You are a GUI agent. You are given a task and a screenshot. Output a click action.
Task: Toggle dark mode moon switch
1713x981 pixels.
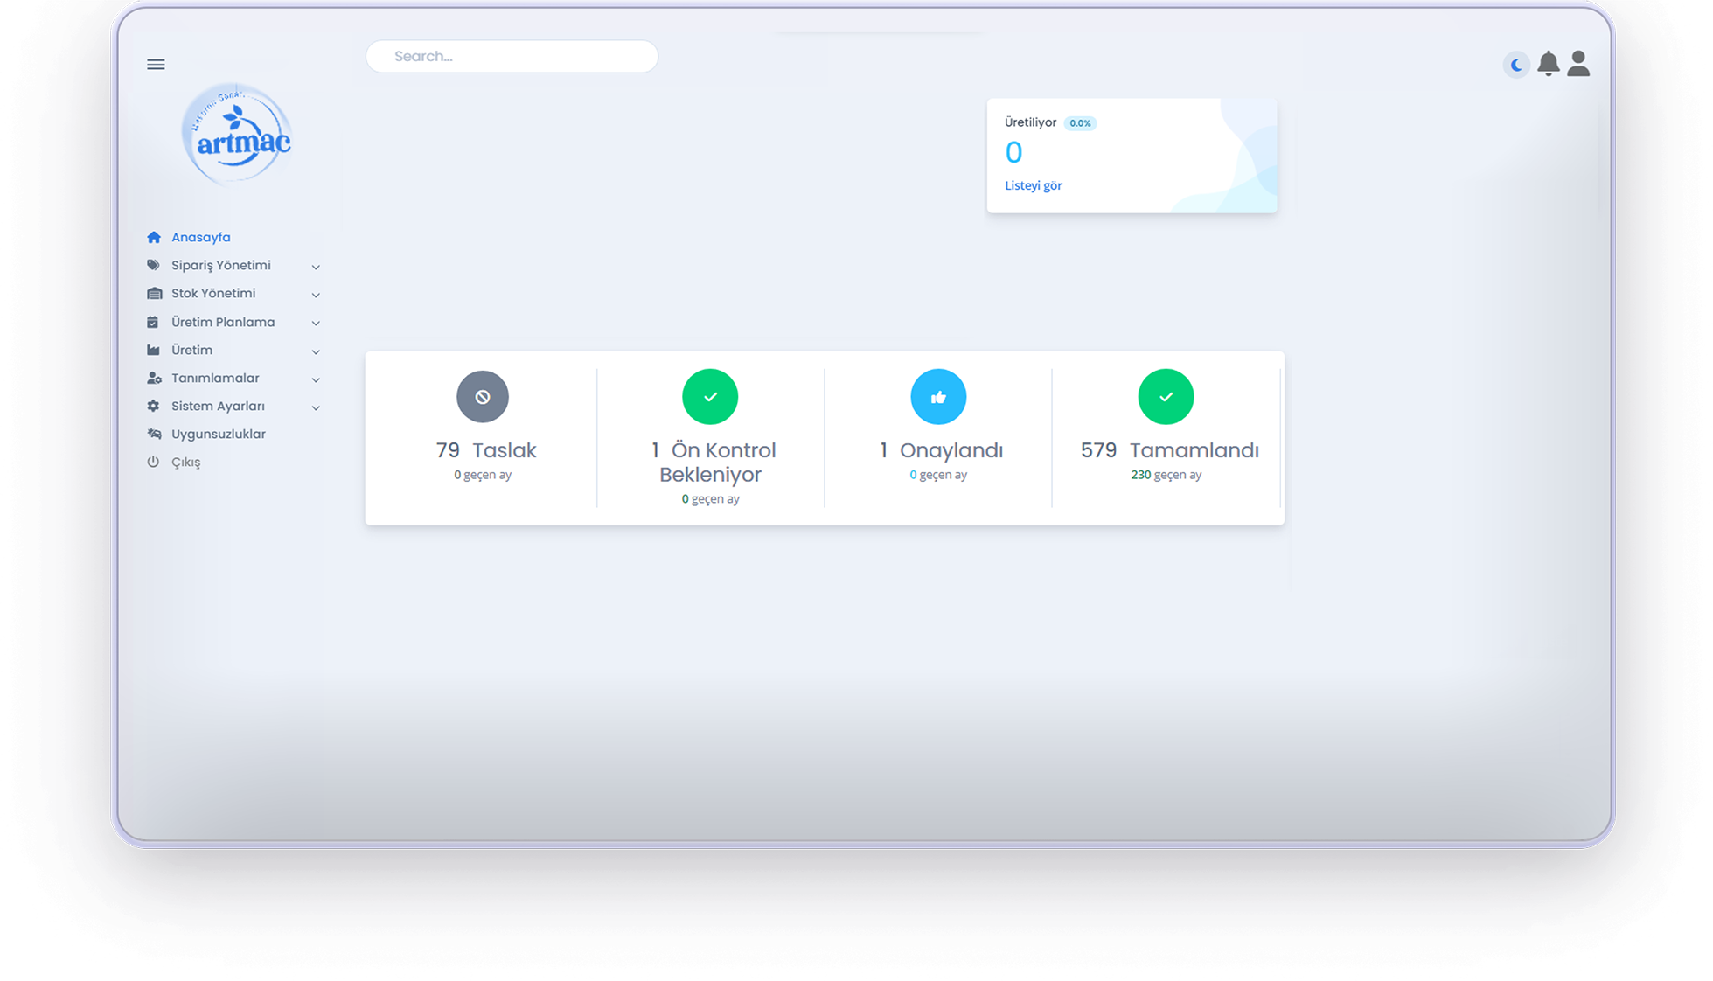coord(1516,65)
